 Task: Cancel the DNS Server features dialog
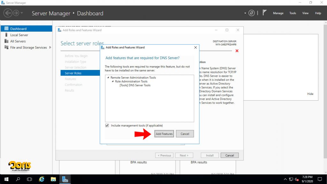click(x=185, y=134)
